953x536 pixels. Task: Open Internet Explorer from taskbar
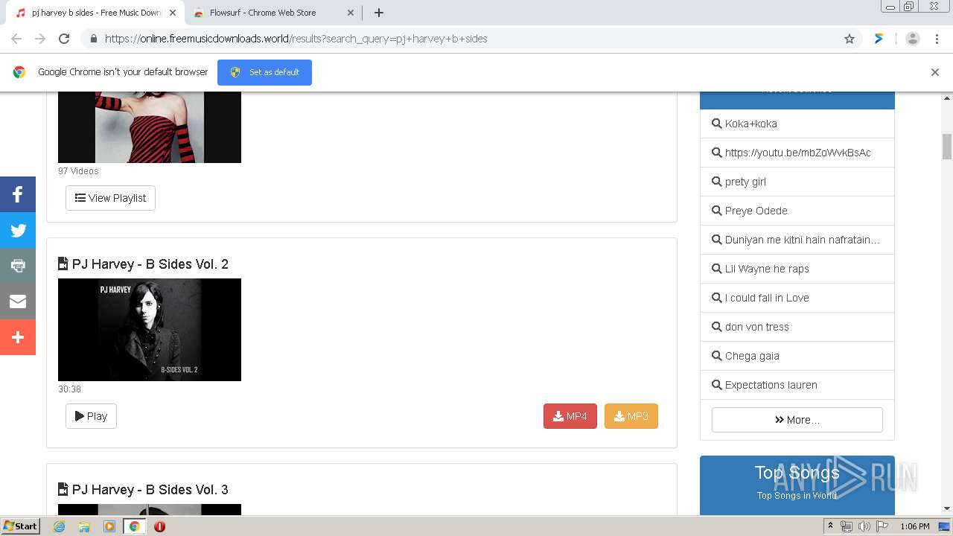(60, 526)
